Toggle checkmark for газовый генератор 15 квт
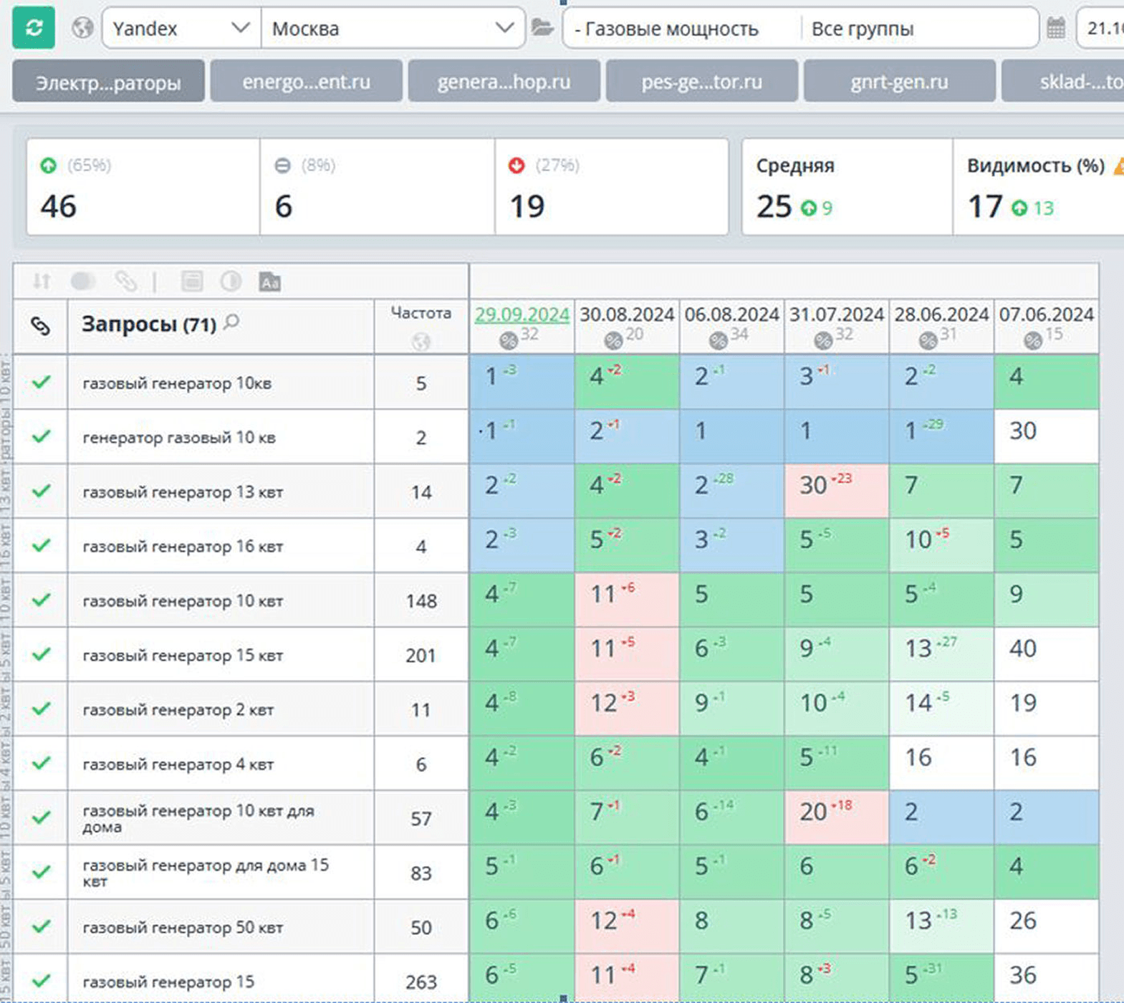 coord(42,655)
